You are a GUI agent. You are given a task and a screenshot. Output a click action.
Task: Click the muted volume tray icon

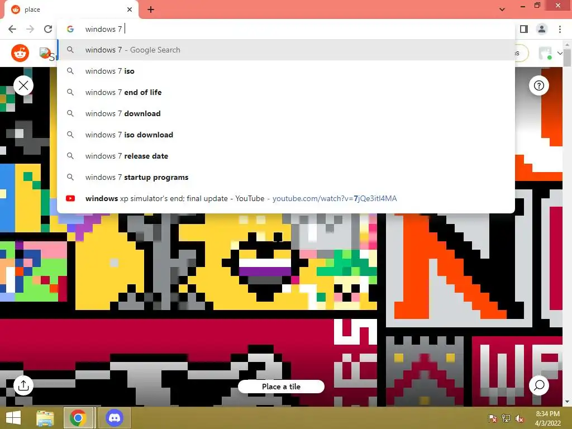519,418
